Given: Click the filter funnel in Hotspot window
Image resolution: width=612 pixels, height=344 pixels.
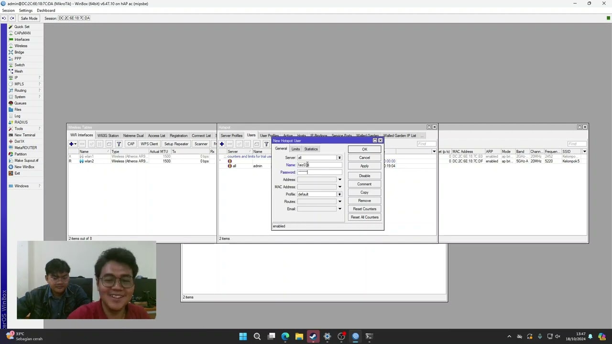Looking at the screenshot, I should pyautogui.click(x=266, y=144).
